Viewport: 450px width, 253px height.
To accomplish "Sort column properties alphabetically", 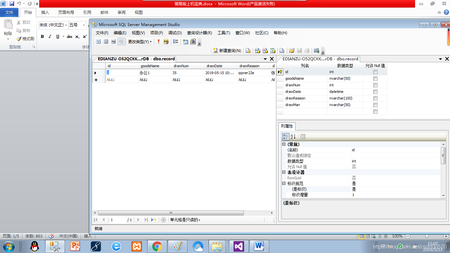I will coord(293,137).
